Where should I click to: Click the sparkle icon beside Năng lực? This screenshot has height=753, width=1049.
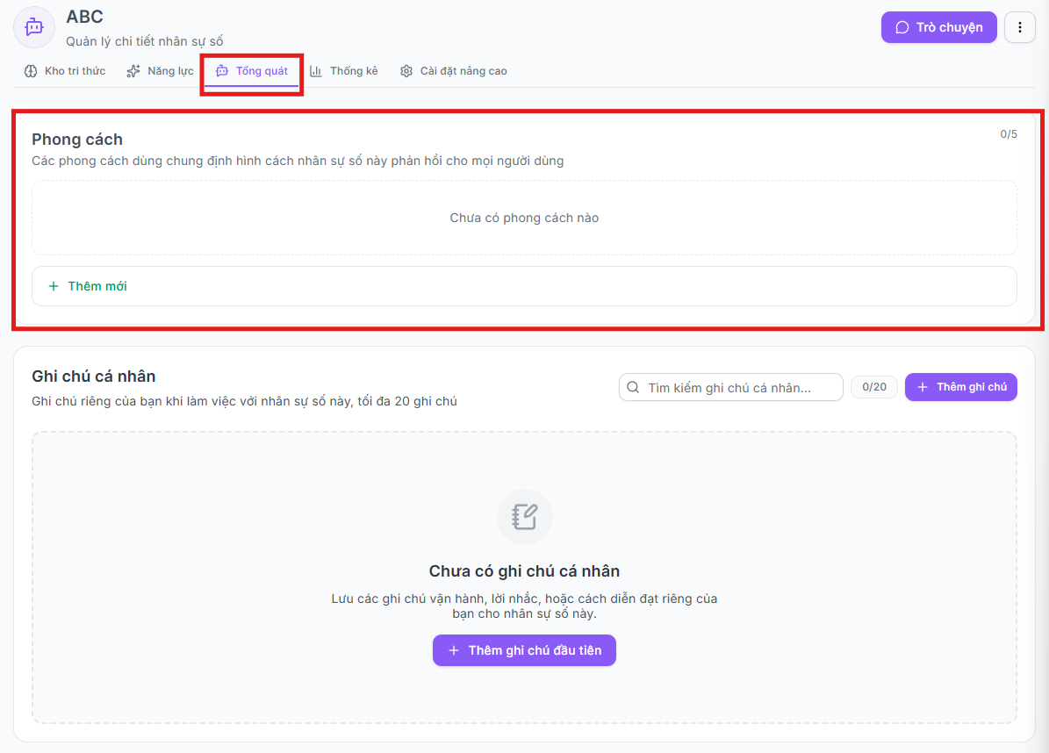point(133,71)
